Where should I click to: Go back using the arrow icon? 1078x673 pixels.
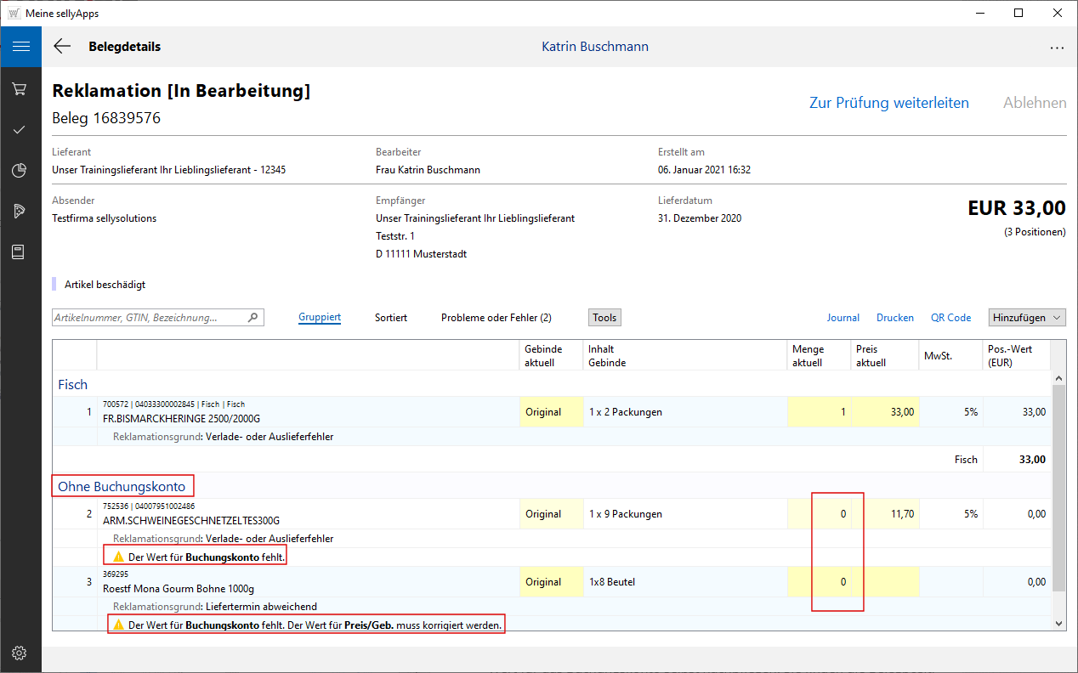click(62, 47)
